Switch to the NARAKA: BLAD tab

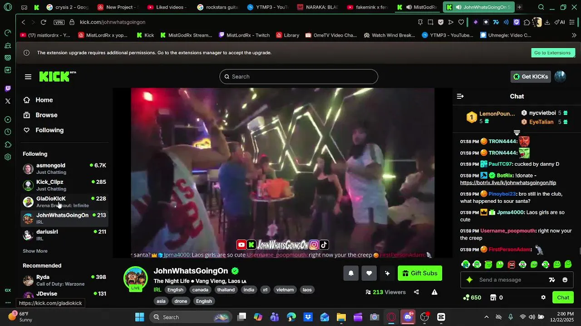click(x=317, y=7)
